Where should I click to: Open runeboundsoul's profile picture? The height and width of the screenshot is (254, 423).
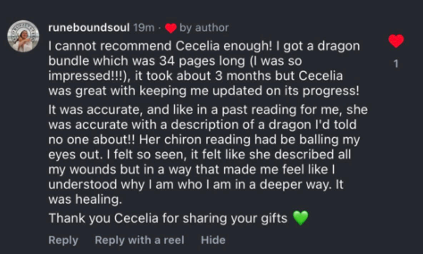(x=23, y=36)
